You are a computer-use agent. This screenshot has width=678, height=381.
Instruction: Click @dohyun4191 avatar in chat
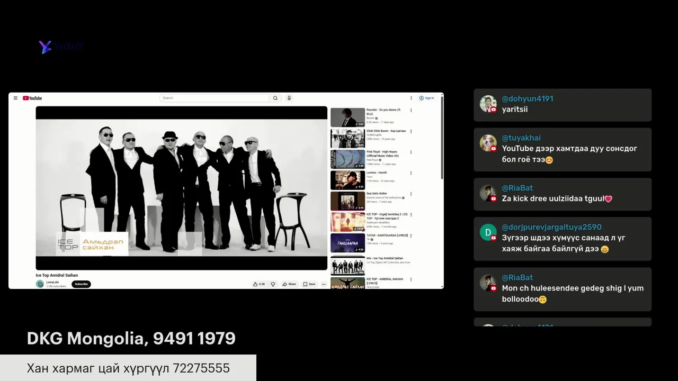[488, 104]
